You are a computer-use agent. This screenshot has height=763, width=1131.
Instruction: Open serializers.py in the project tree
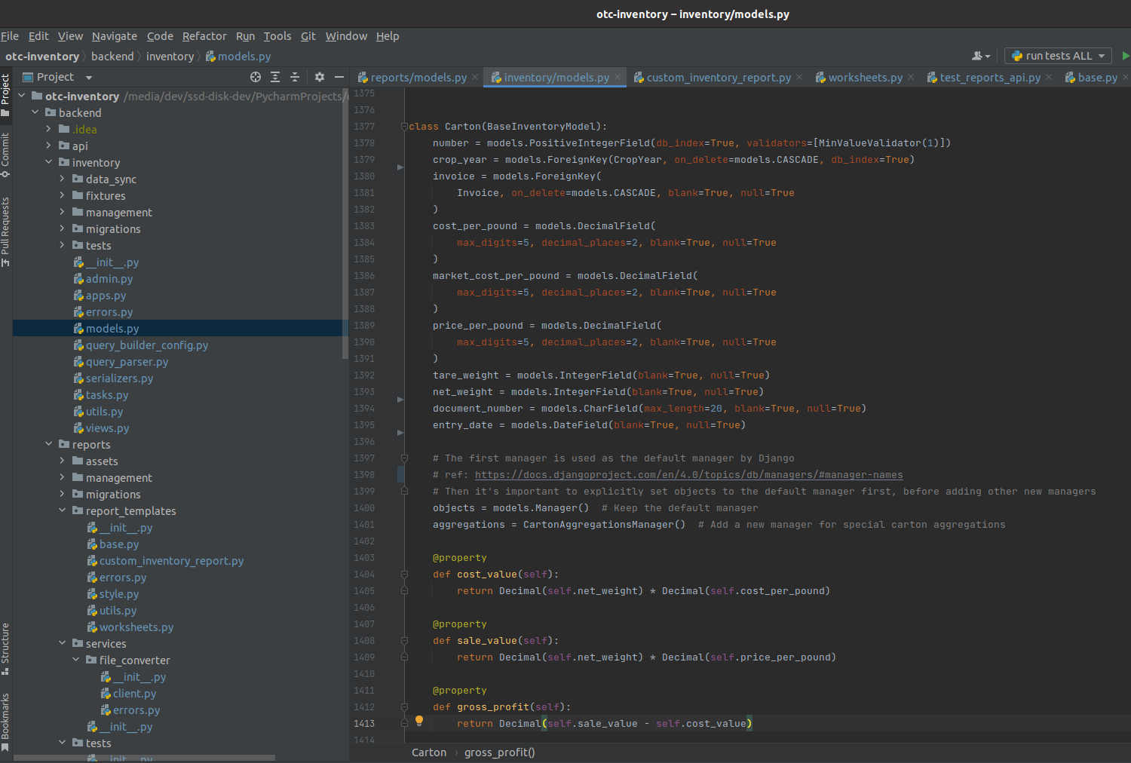[x=119, y=378]
